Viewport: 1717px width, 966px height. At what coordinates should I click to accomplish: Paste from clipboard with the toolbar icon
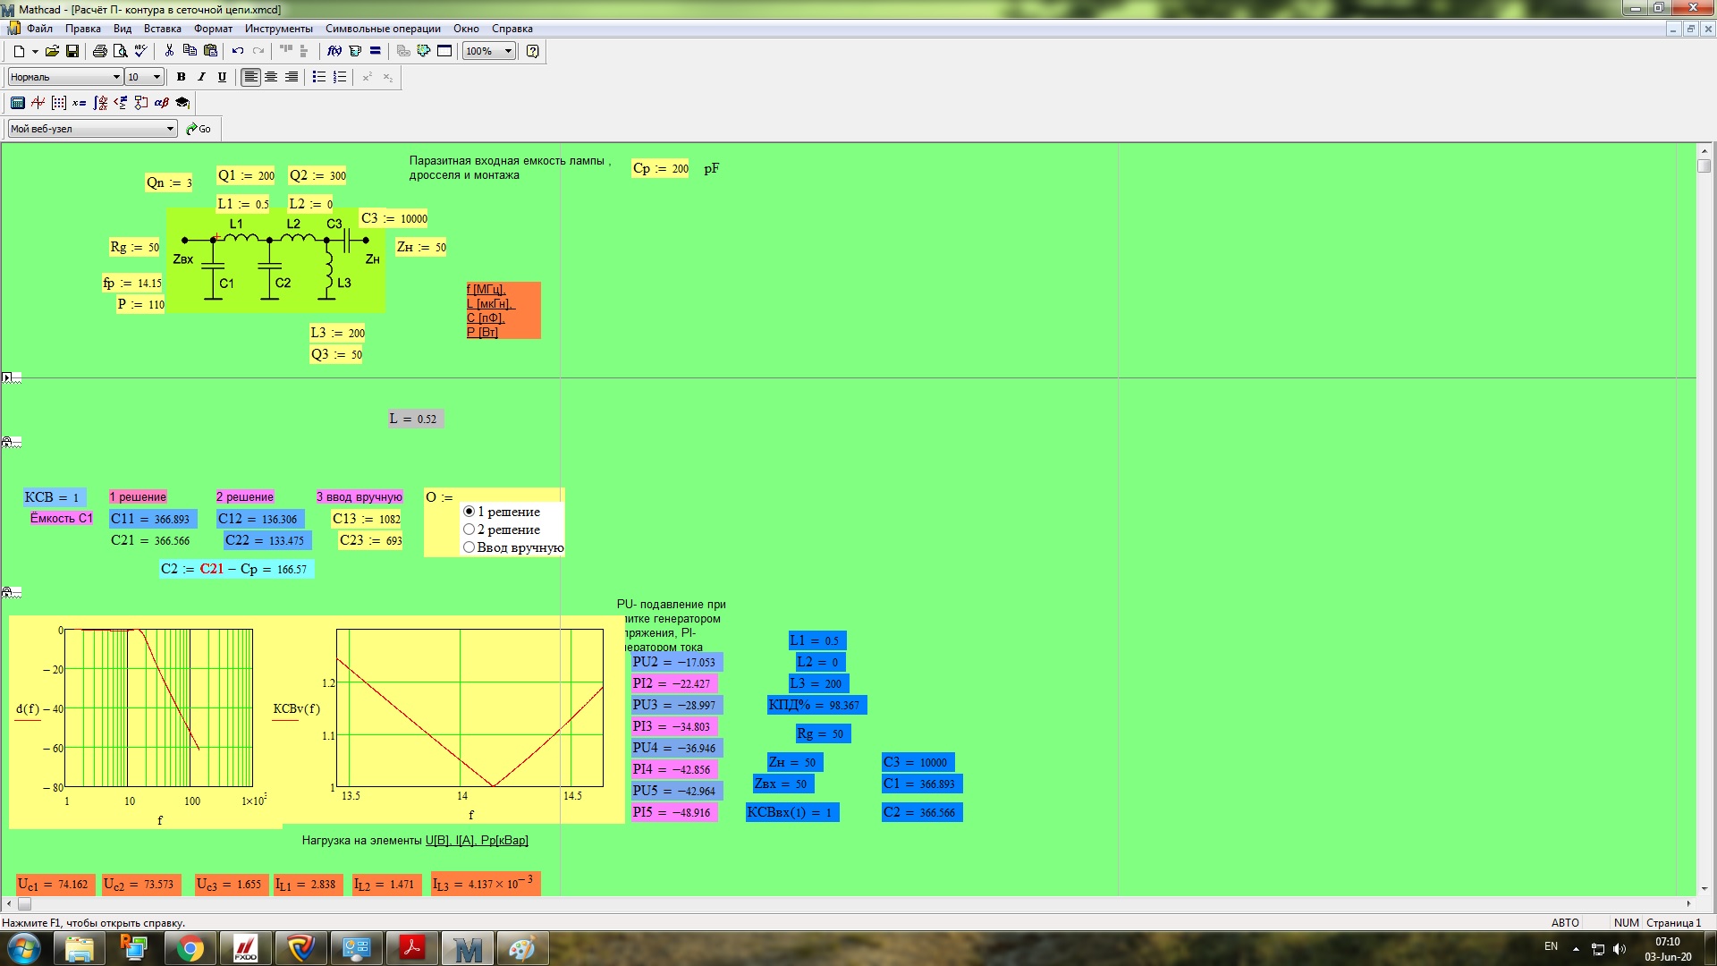coord(211,51)
